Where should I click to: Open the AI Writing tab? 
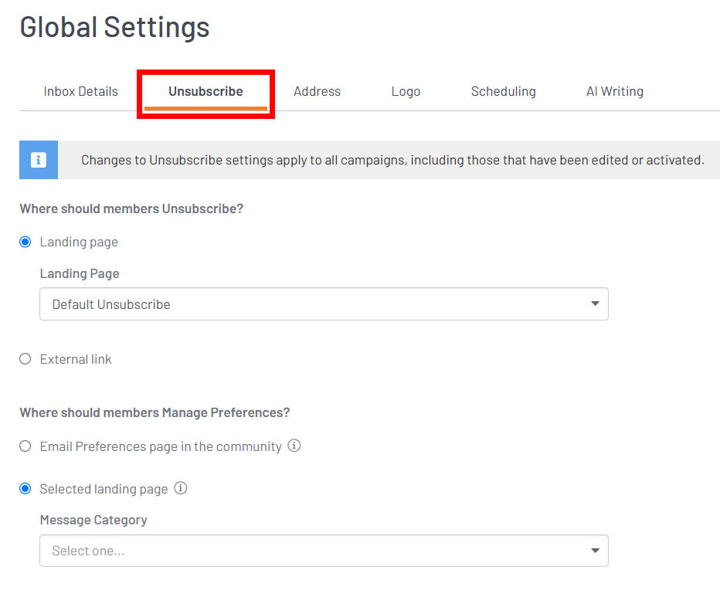click(x=615, y=91)
